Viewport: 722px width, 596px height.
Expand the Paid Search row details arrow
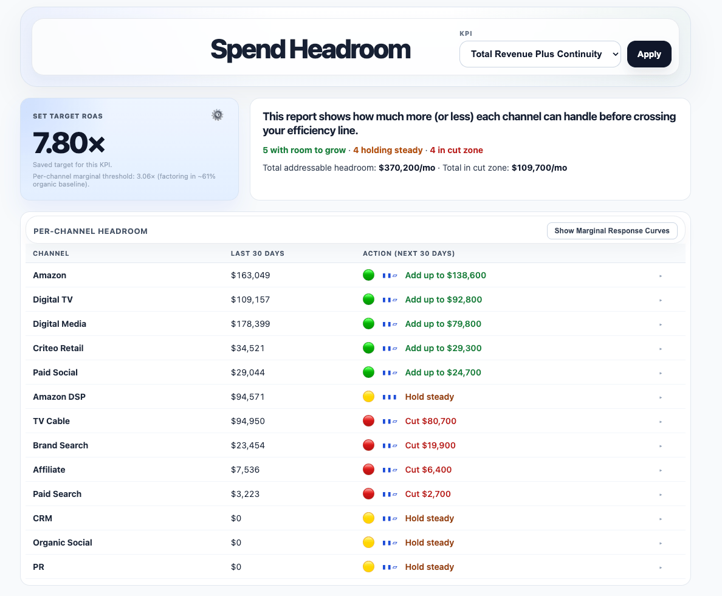point(660,495)
